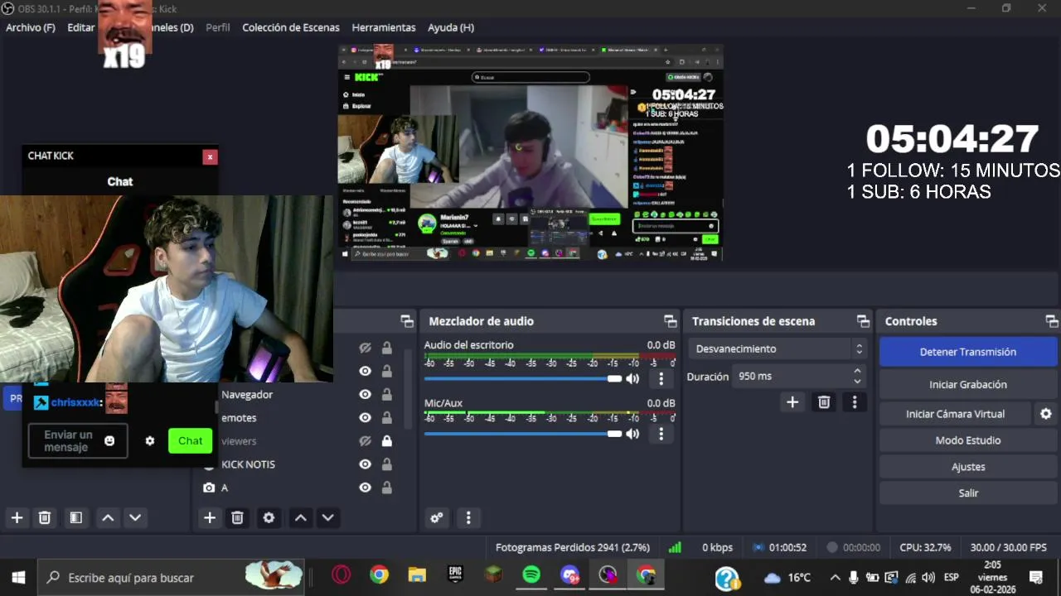The height and width of the screenshot is (596, 1061).
Task: Open source properties gear in Sources toolbar
Action: click(269, 517)
